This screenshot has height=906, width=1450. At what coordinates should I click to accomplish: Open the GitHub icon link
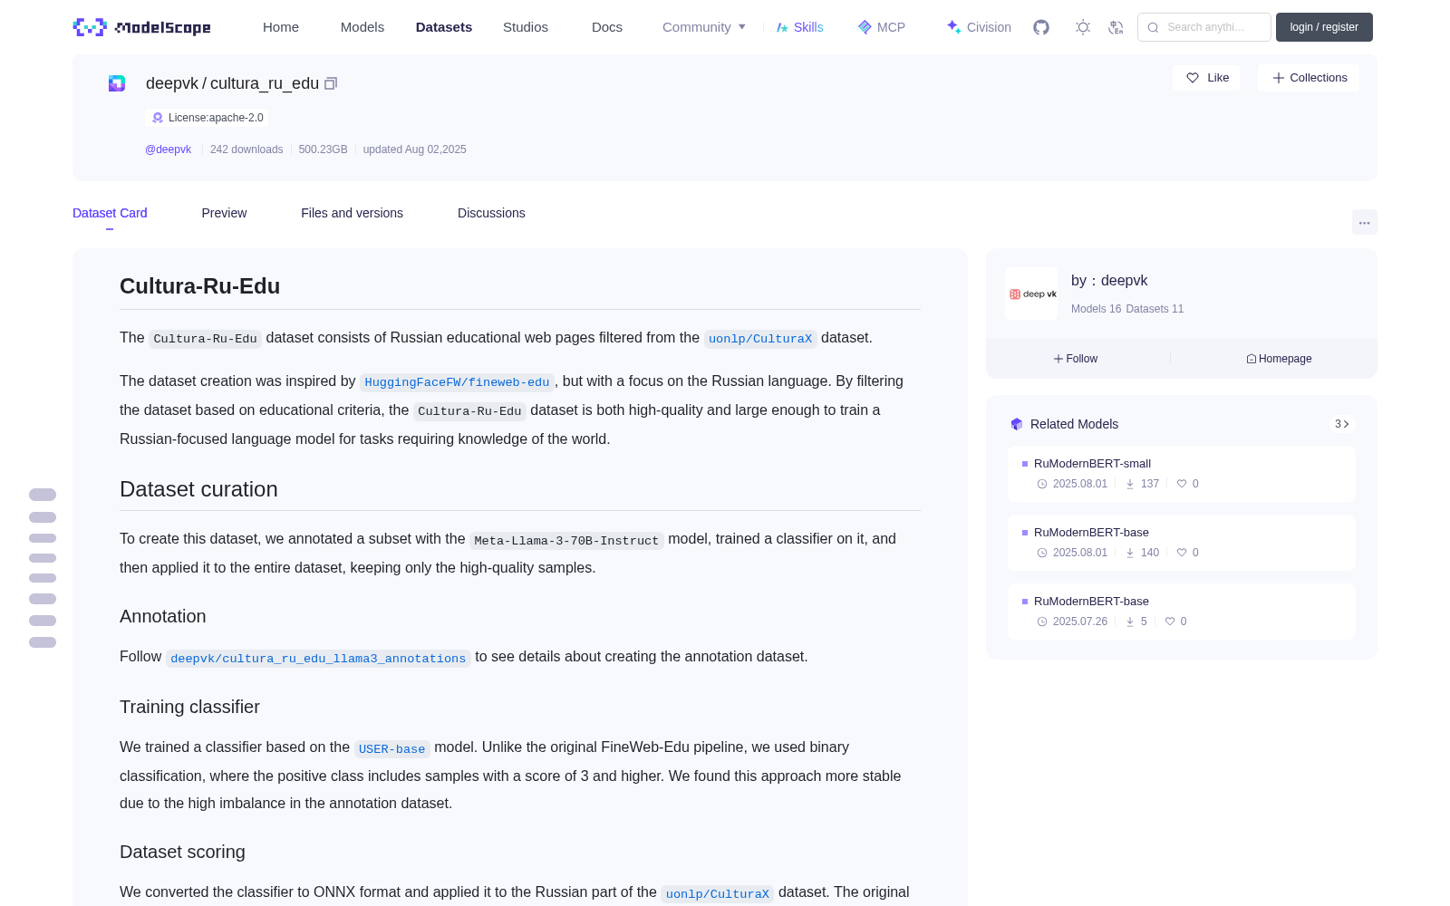click(1041, 27)
